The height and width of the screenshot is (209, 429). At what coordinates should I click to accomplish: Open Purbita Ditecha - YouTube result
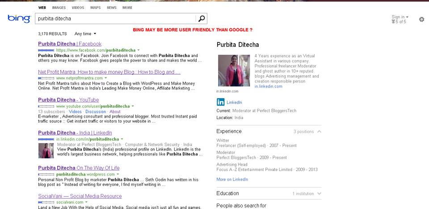coord(68,100)
